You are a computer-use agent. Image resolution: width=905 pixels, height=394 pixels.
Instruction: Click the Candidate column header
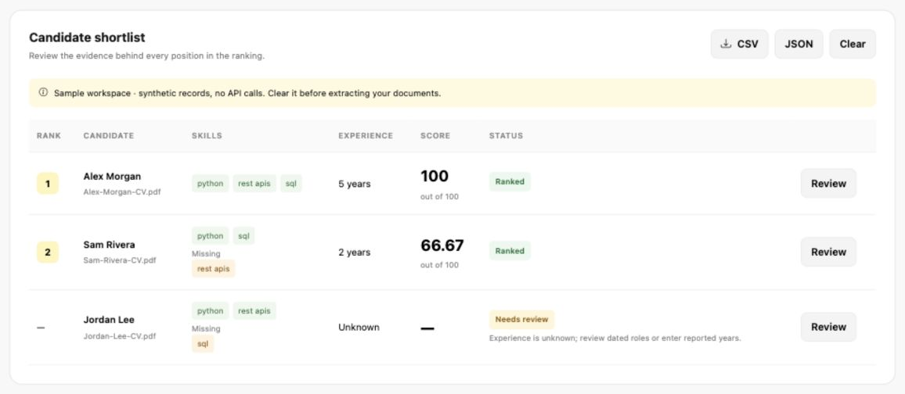click(x=109, y=136)
